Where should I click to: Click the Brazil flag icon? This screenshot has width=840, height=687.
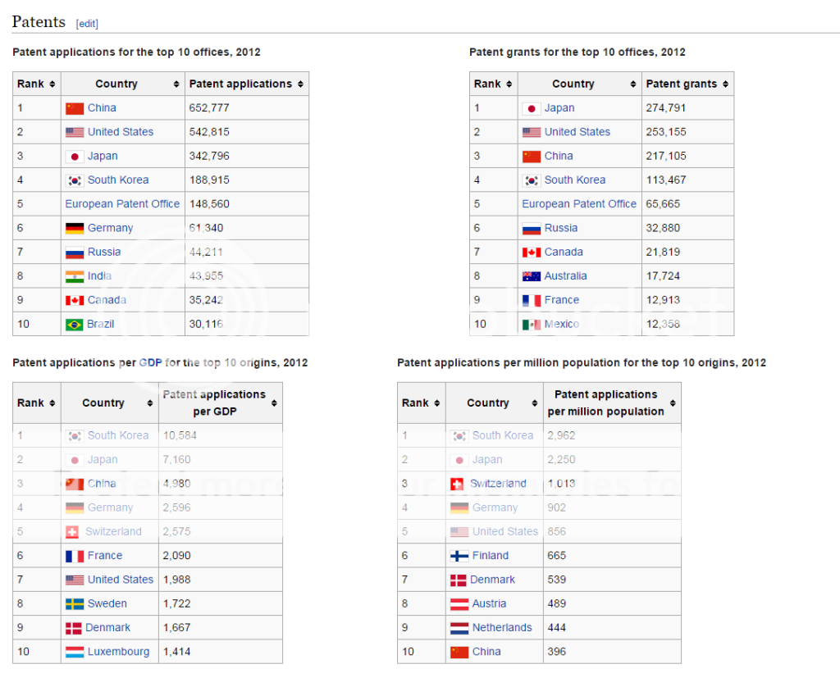point(75,325)
